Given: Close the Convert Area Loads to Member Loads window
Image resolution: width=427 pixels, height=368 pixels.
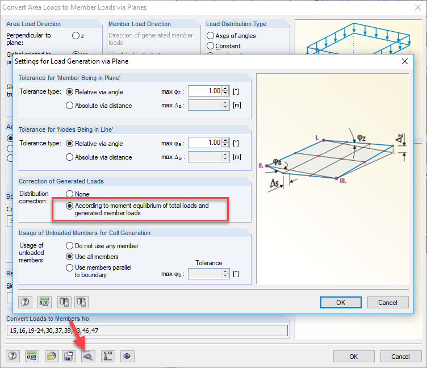Looking at the screenshot, I should tap(418, 7).
